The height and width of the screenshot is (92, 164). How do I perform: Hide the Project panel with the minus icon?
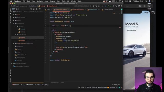(x=43, y=9)
